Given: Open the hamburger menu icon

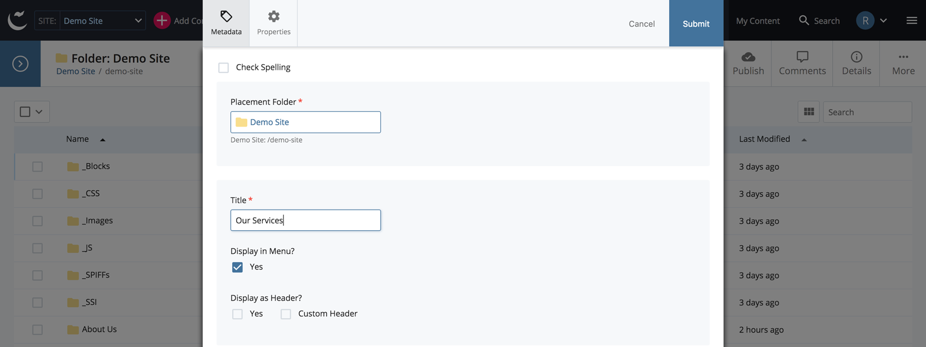Looking at the screenshot, I should [912, 20].
